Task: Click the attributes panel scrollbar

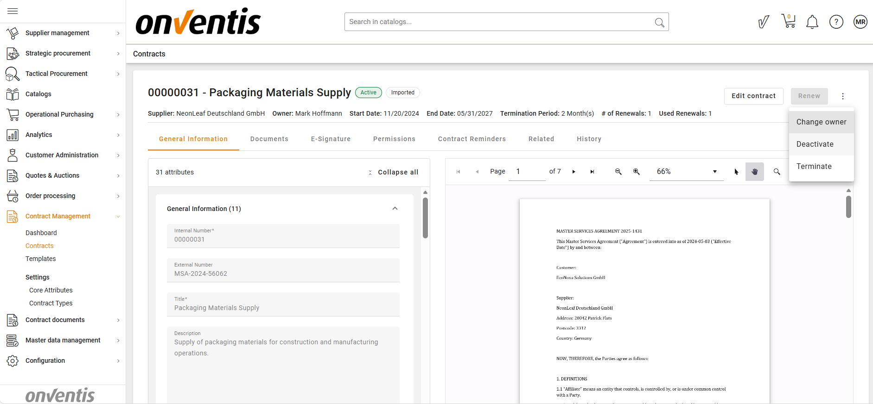Action: click(425, 218)
